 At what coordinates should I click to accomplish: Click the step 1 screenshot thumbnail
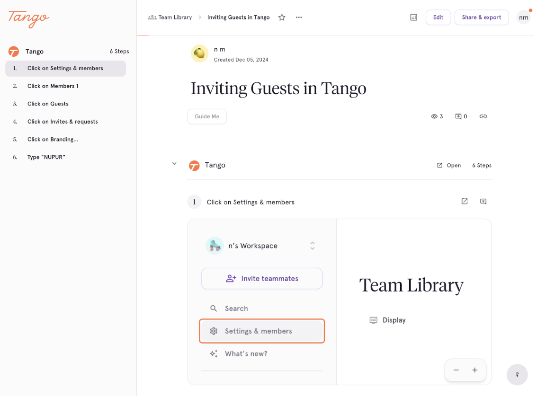[x=340, y=302]
